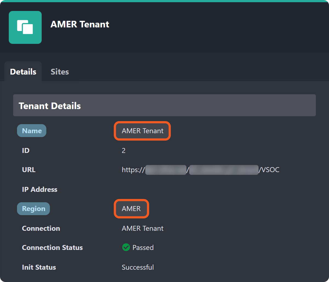Select the Region value AMER
Viewport: 329px width, 282px height.
coord(131,209)
